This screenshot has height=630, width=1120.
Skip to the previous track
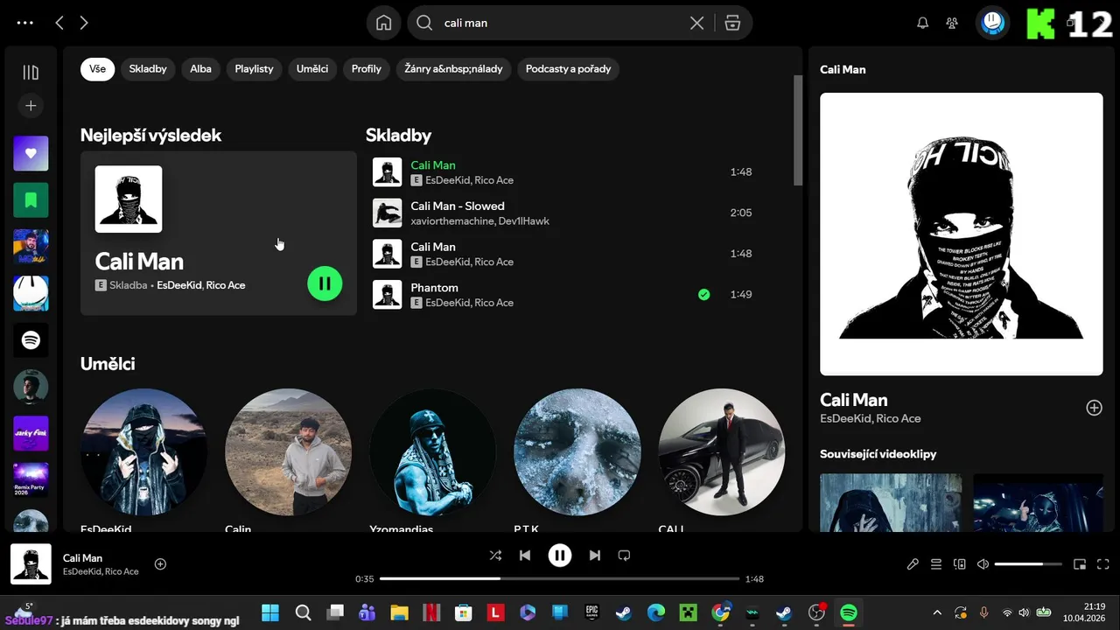click(525, 555)
